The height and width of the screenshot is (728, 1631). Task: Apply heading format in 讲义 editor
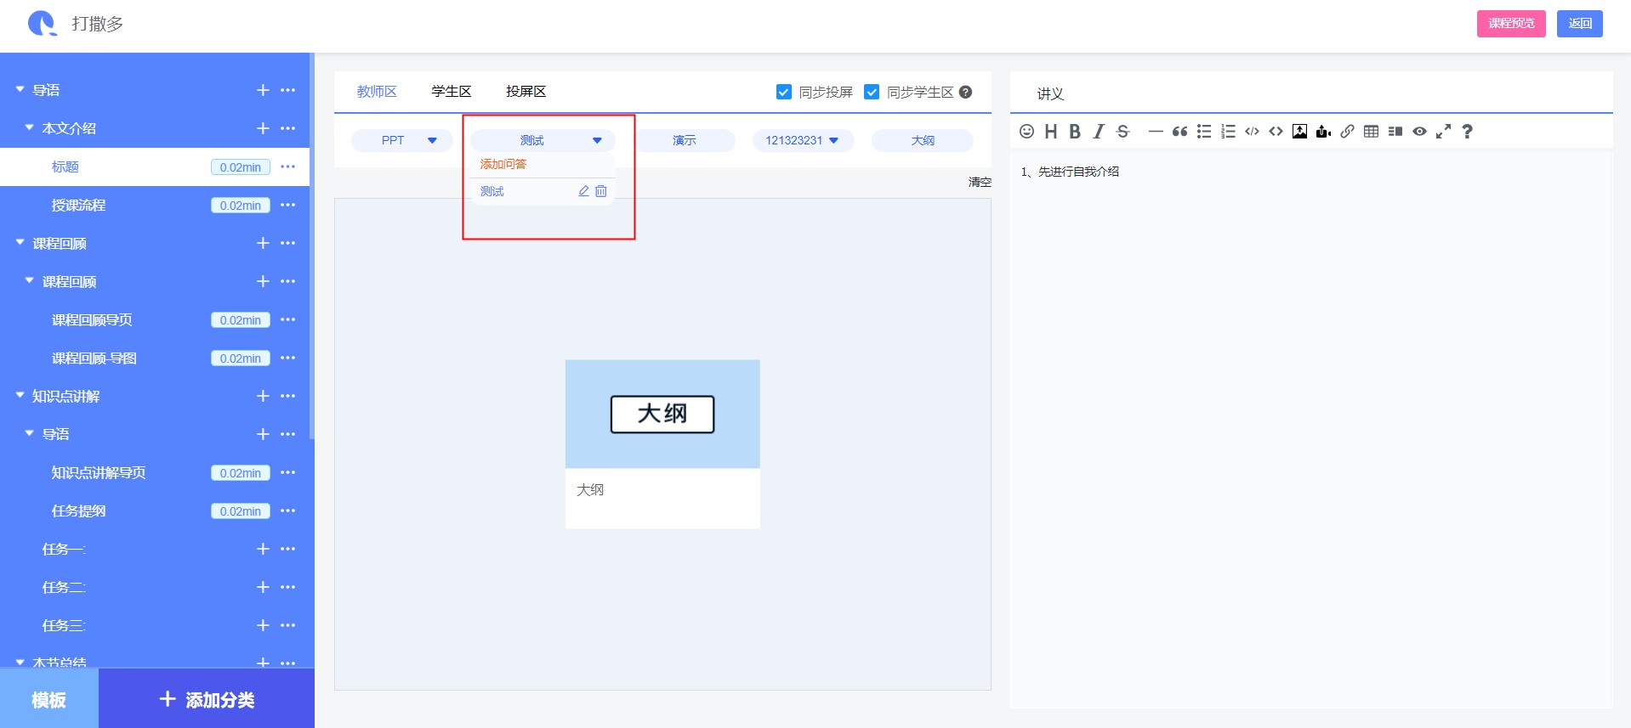point(1051,131)
